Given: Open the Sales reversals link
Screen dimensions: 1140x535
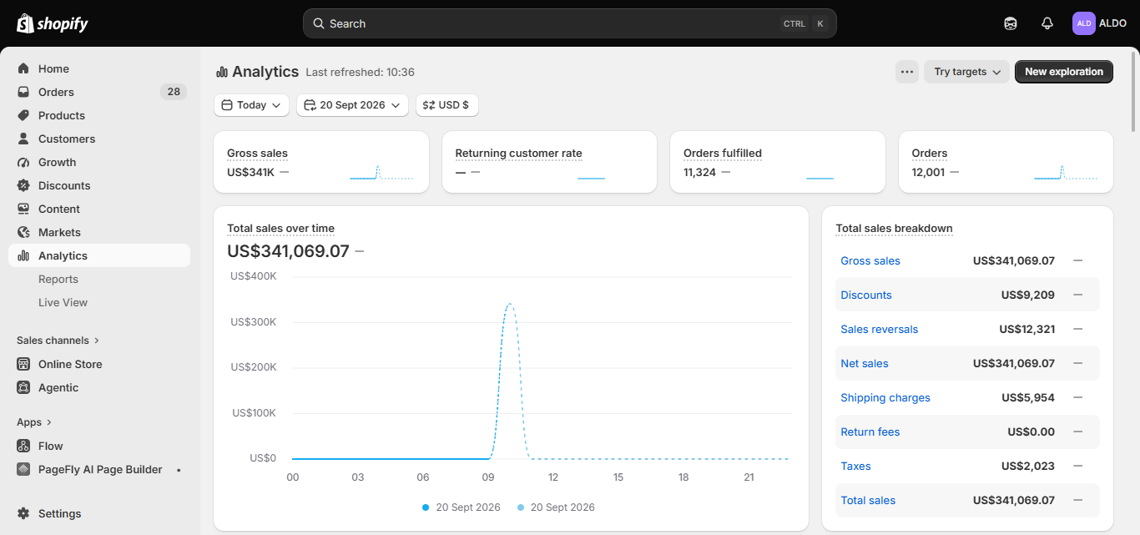Looking at the screenshot, I should pyautogui.click(x=880, y=330).
